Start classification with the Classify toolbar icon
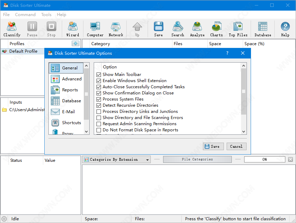This screenshot has height=223, width=296. click(12, 29)
